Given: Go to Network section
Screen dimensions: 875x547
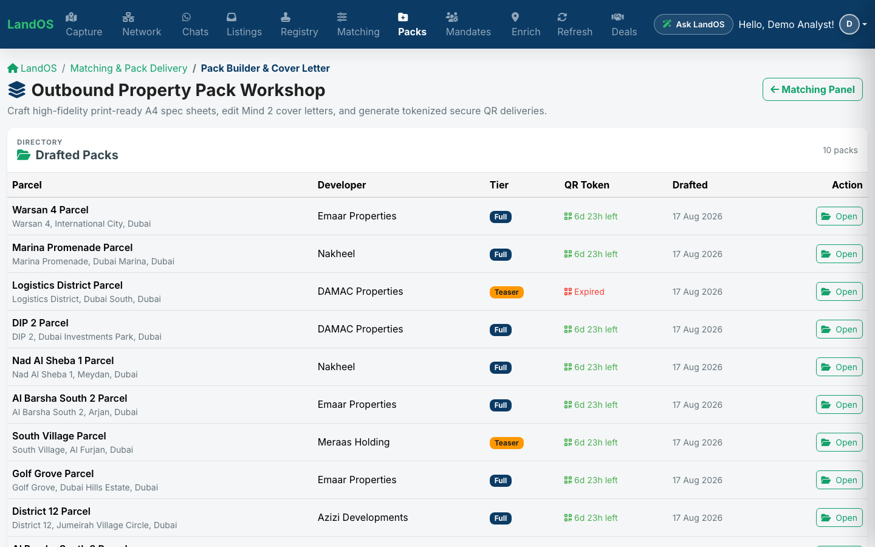Looking at the screenshot, I should [142, 24].
